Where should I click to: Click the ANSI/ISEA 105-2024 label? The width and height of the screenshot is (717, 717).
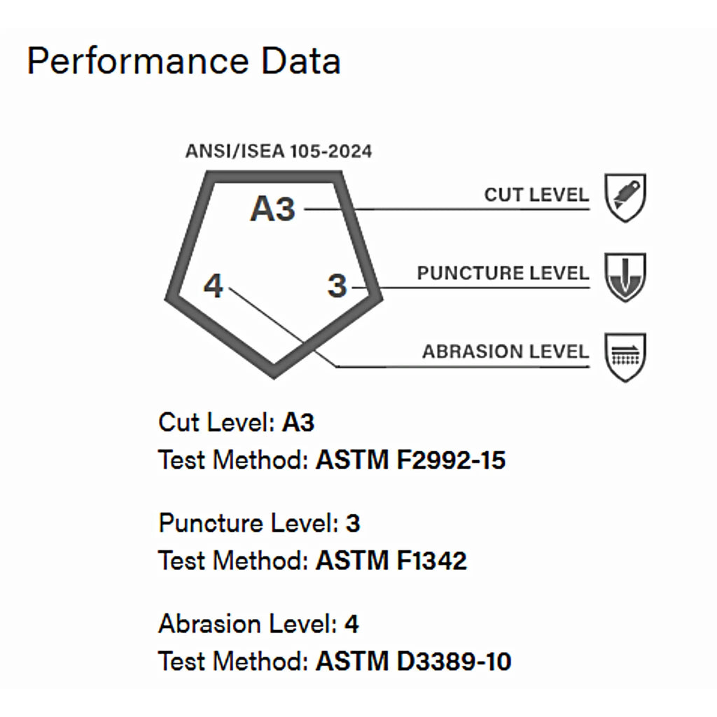tap(278, 151)
